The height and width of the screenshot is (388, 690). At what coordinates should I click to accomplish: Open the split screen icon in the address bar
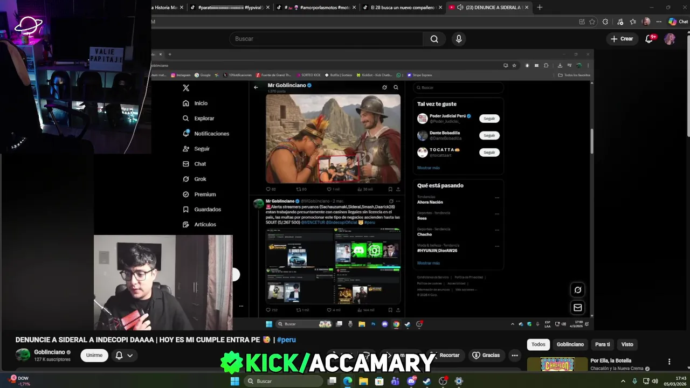[582, 22]
